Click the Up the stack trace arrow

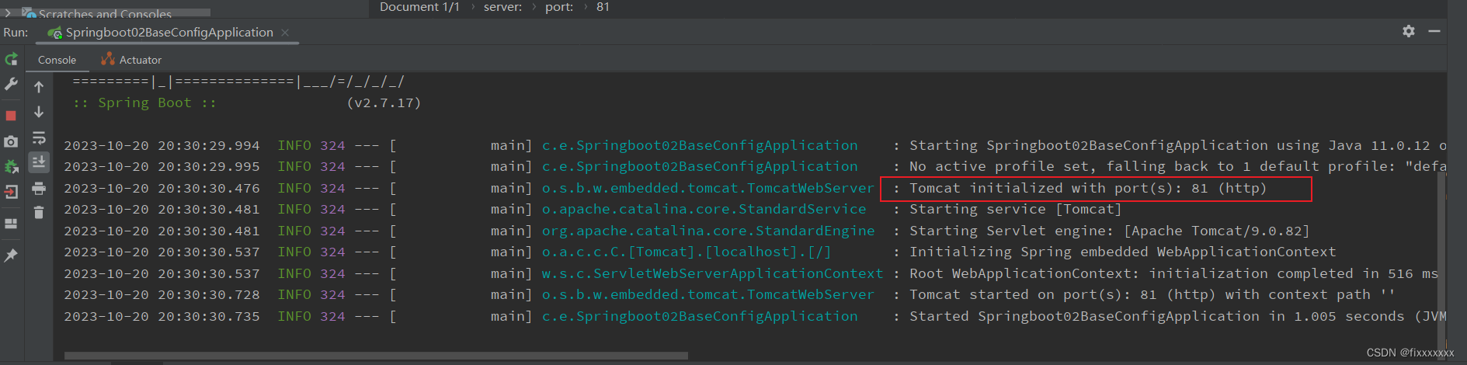coord(39,87)
